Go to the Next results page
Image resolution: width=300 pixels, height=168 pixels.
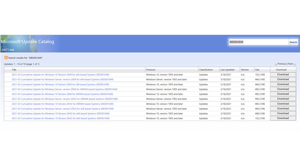290,64
